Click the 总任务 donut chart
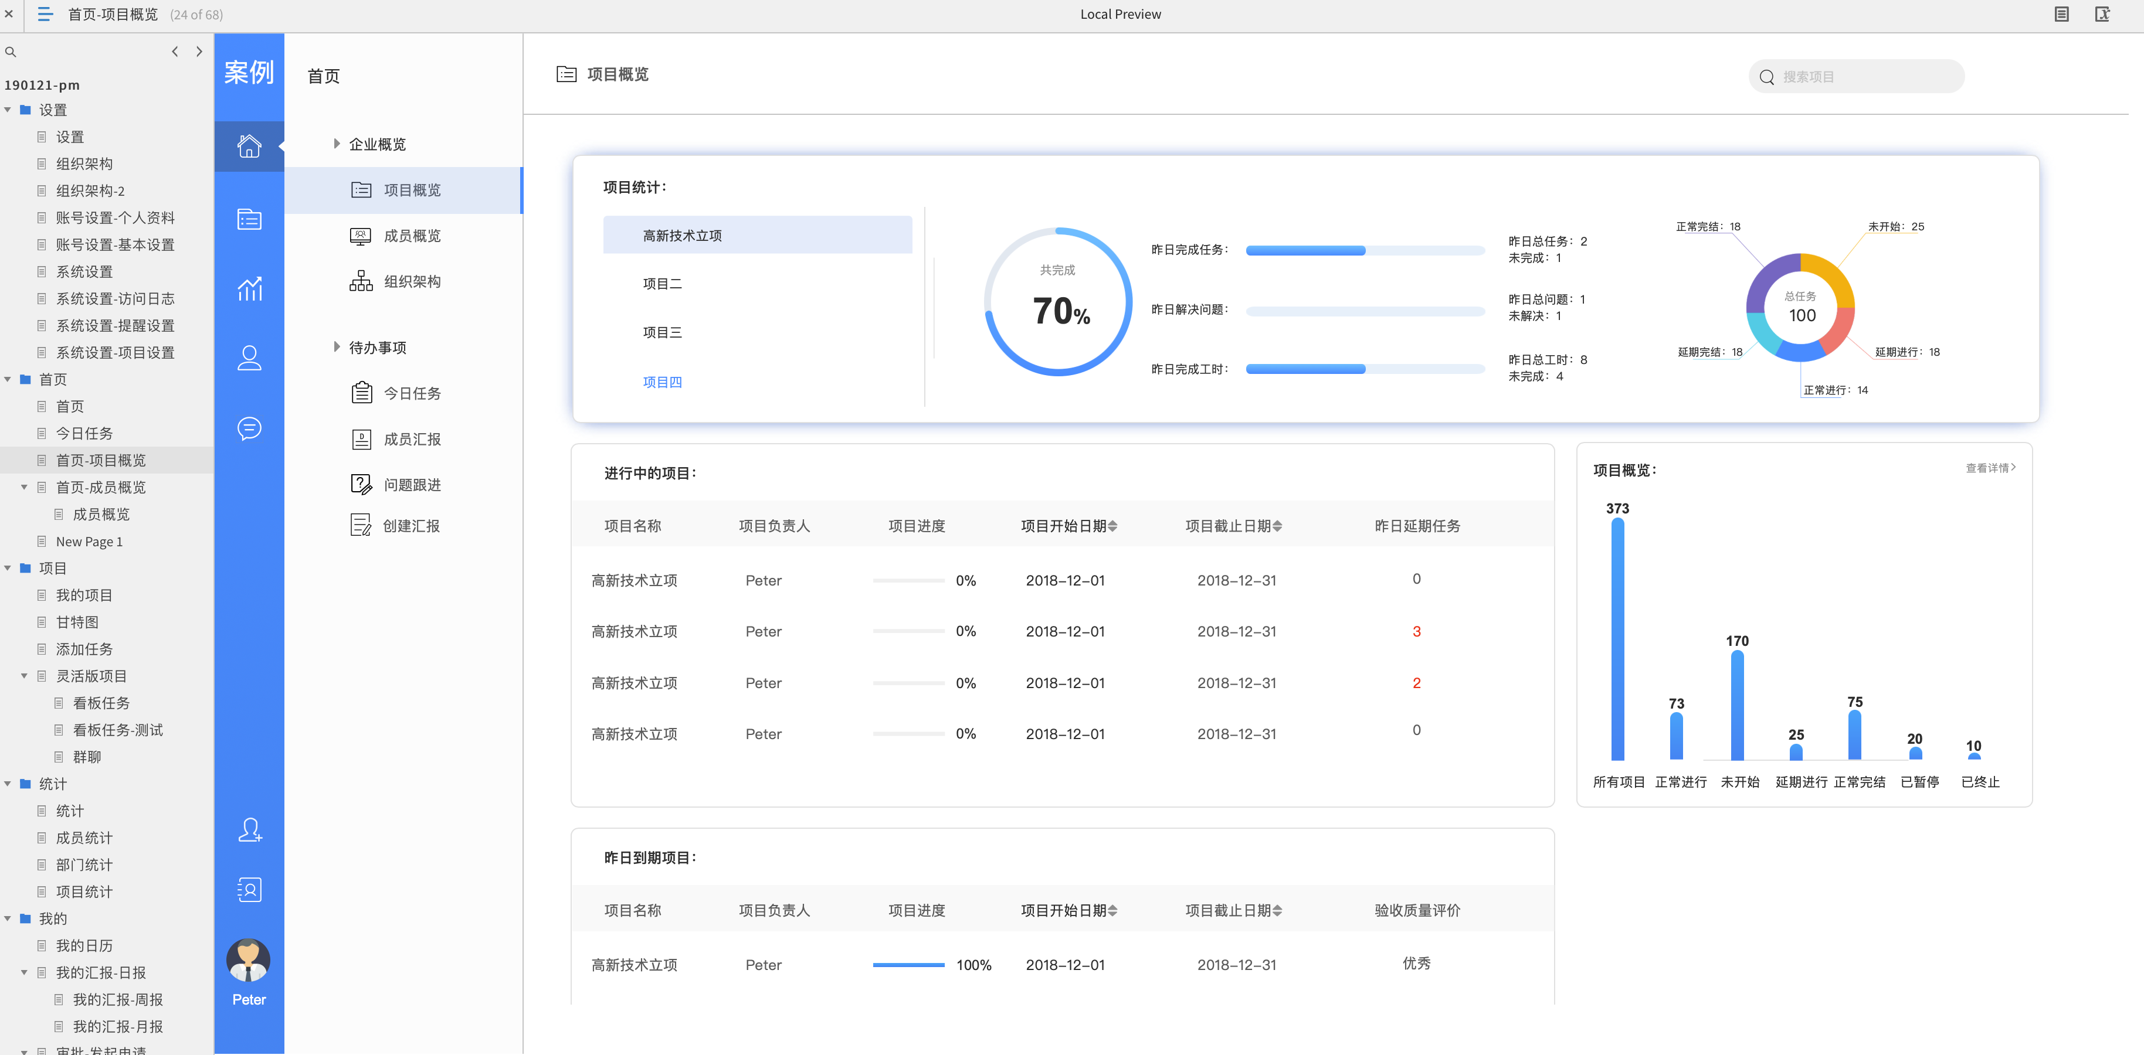2144x1055 pixels. [x=1800, y=307]
